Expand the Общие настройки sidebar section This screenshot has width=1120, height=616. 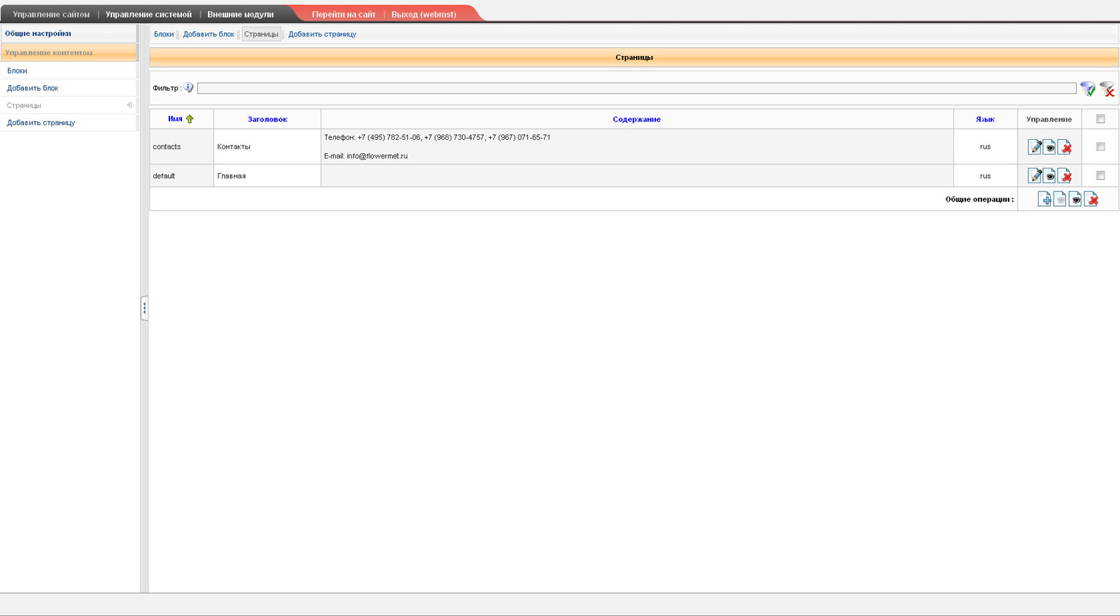coord(69,34)
